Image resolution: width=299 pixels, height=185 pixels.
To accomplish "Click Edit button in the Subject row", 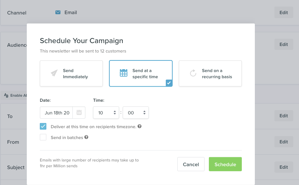I will 283,167.
